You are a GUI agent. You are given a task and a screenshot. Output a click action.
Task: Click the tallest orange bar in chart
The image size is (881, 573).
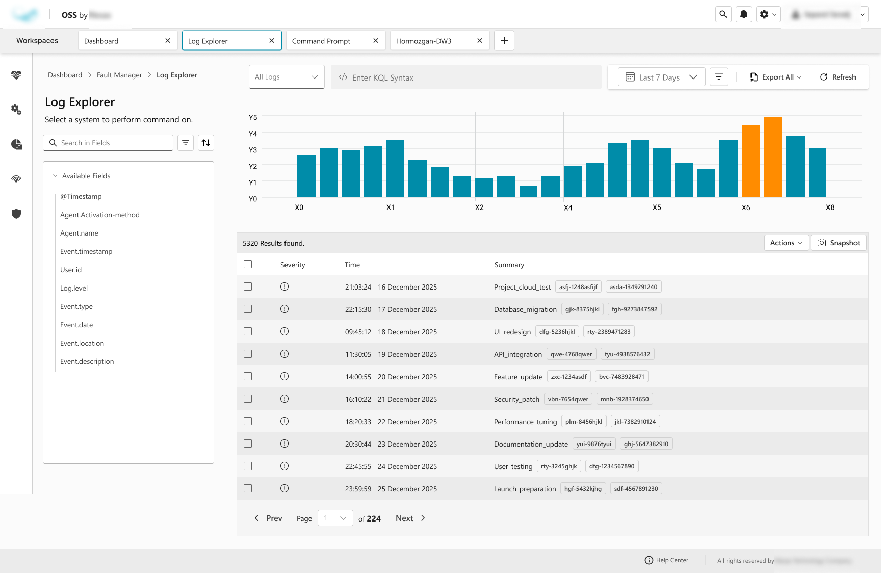(x=772, y=158)
